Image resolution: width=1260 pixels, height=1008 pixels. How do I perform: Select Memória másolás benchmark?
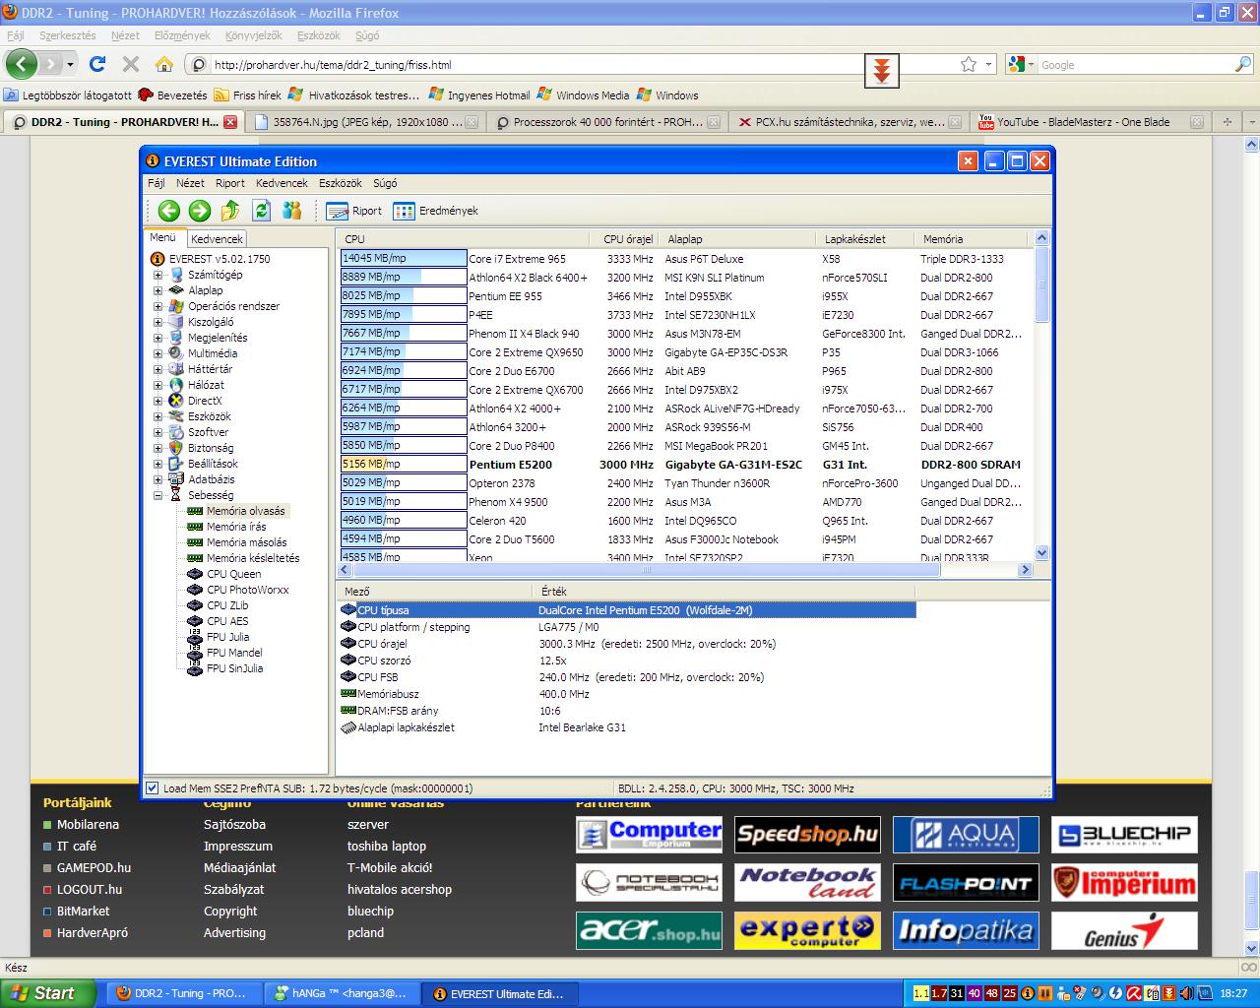click(x=247, y=542)
